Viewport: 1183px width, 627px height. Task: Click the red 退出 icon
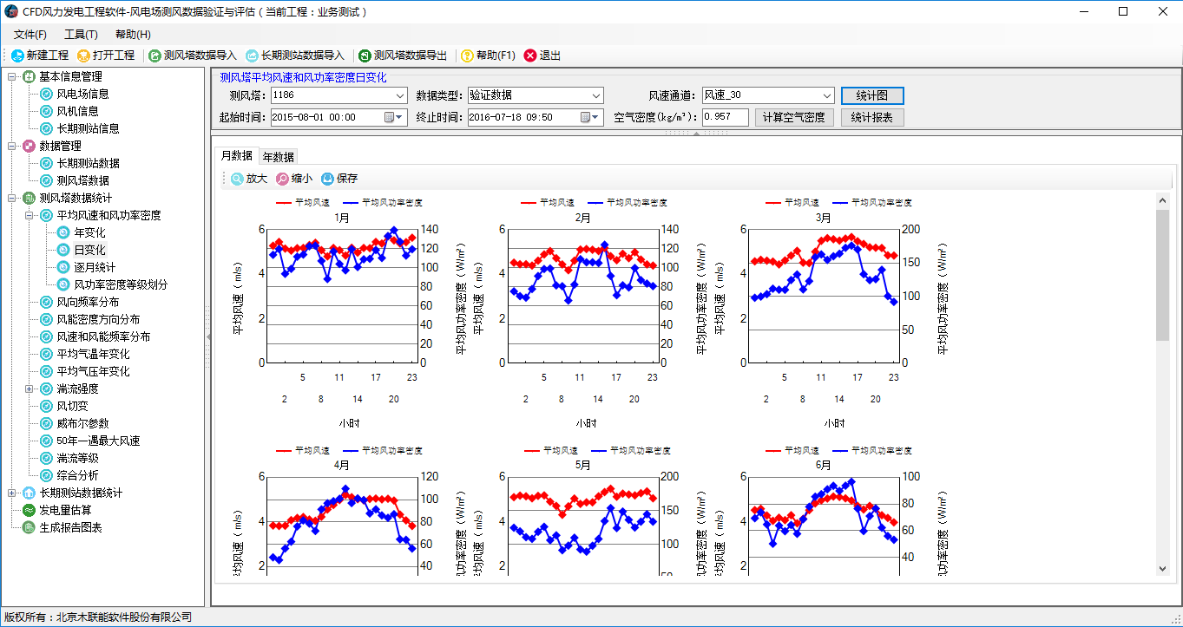[530, 56]
